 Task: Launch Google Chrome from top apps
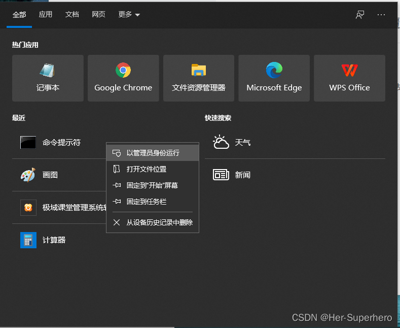click(123, 78)
